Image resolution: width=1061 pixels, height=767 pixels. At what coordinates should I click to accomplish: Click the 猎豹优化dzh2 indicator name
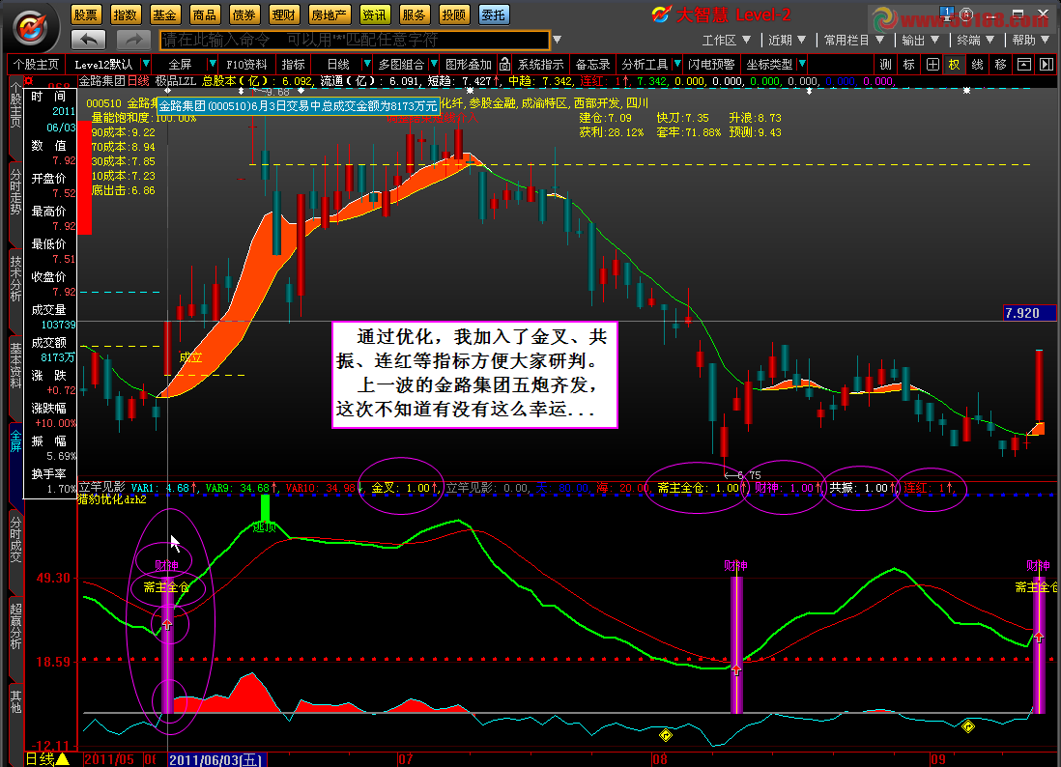[x=112, y=499]
